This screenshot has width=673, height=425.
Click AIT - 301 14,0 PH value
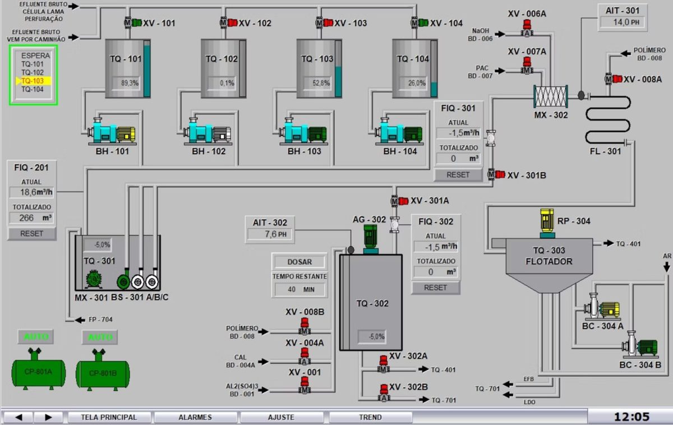coord(622,23)
